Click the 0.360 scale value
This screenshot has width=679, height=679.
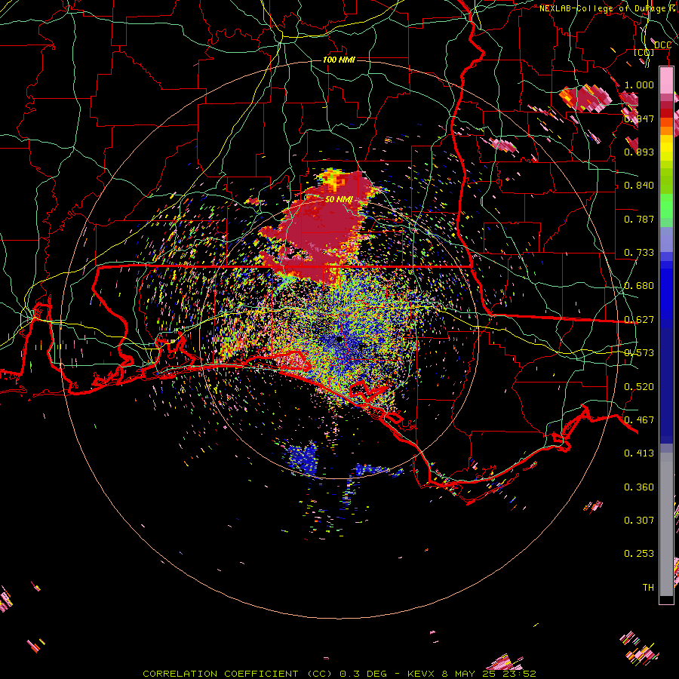click(x=639, y=487)
